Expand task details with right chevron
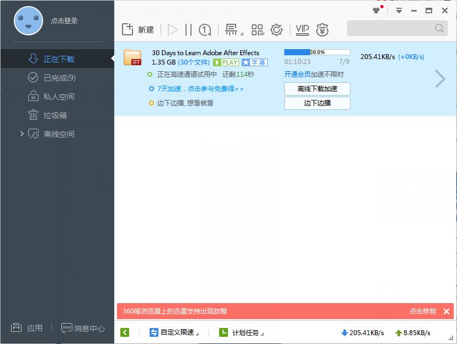Screen dimensions: 457x344 [x=440, y=79]
